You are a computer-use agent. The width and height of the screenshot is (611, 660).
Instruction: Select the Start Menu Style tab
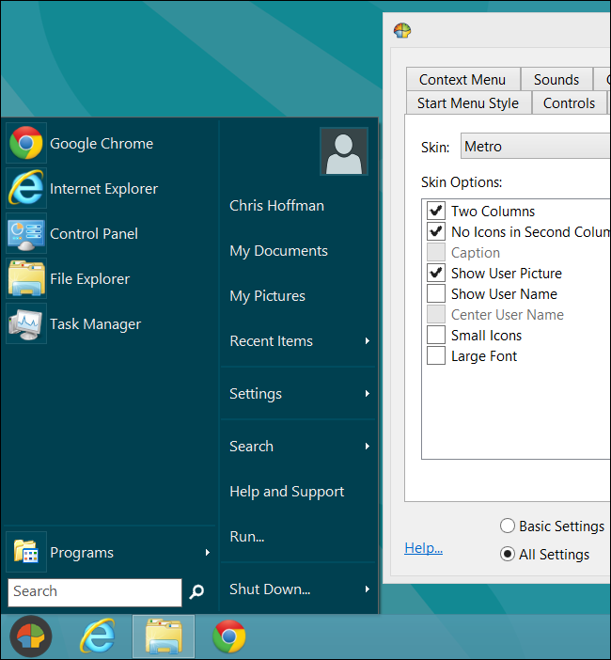[x=468, y=102]
